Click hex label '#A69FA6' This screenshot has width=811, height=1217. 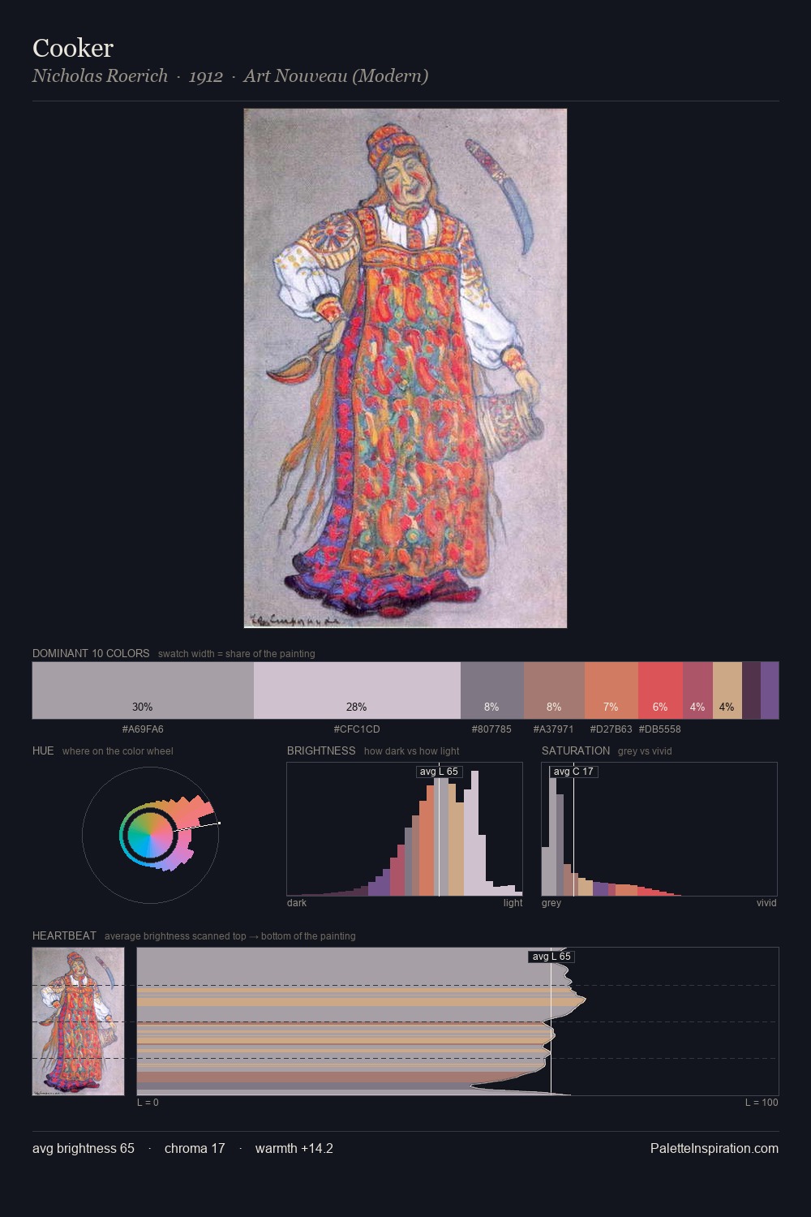pyautogui.click(x=143, y=729)
